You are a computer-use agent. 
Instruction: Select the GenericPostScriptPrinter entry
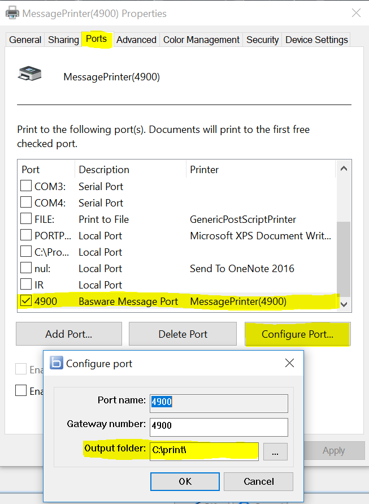[243, 219]
